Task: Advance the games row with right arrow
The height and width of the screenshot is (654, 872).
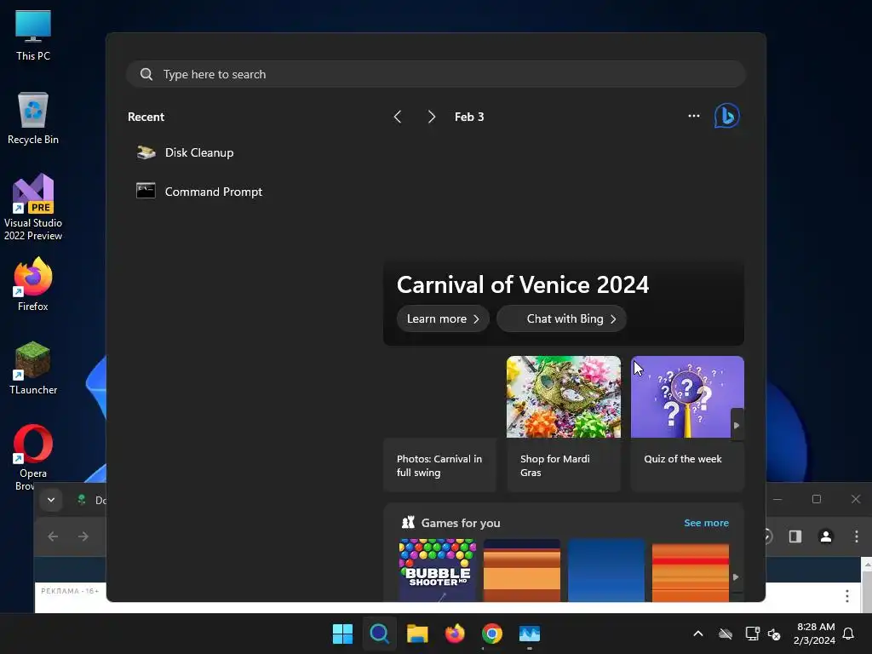Action: [736, 577]
